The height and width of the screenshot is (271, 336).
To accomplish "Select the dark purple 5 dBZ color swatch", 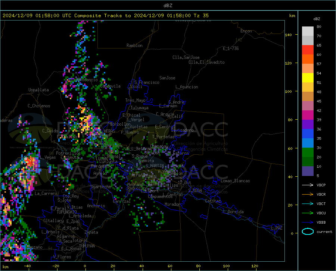I will (x=308, y=171).
